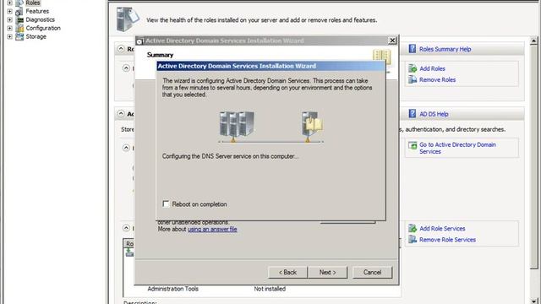
Task: Click the Next button in the wizard
Action: tap(328, 272)
